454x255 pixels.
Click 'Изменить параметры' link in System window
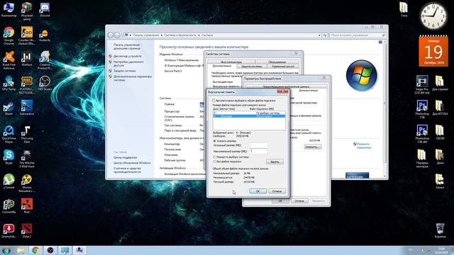point(364,146)
